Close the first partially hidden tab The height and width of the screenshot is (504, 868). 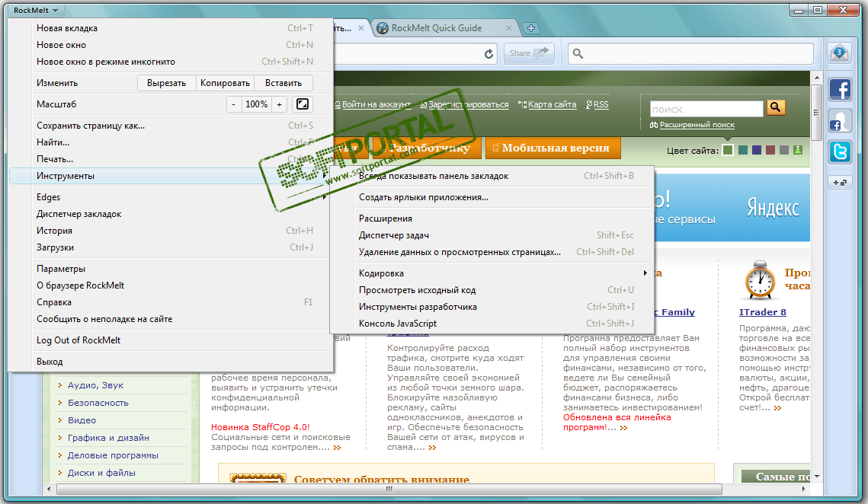tap(361, 28)
